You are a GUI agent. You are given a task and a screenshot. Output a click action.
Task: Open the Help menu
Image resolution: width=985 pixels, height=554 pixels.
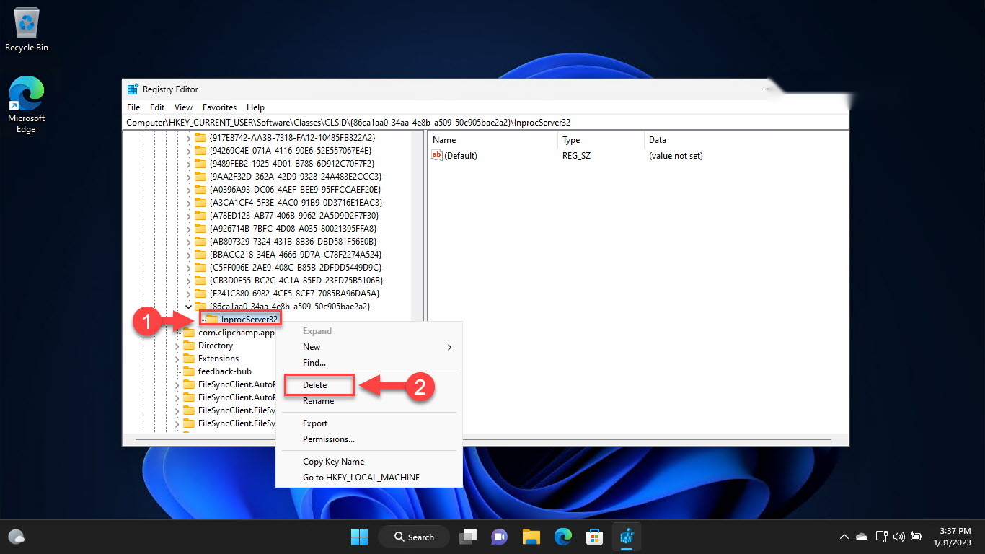pyautogui.click(x=255, y=107)
